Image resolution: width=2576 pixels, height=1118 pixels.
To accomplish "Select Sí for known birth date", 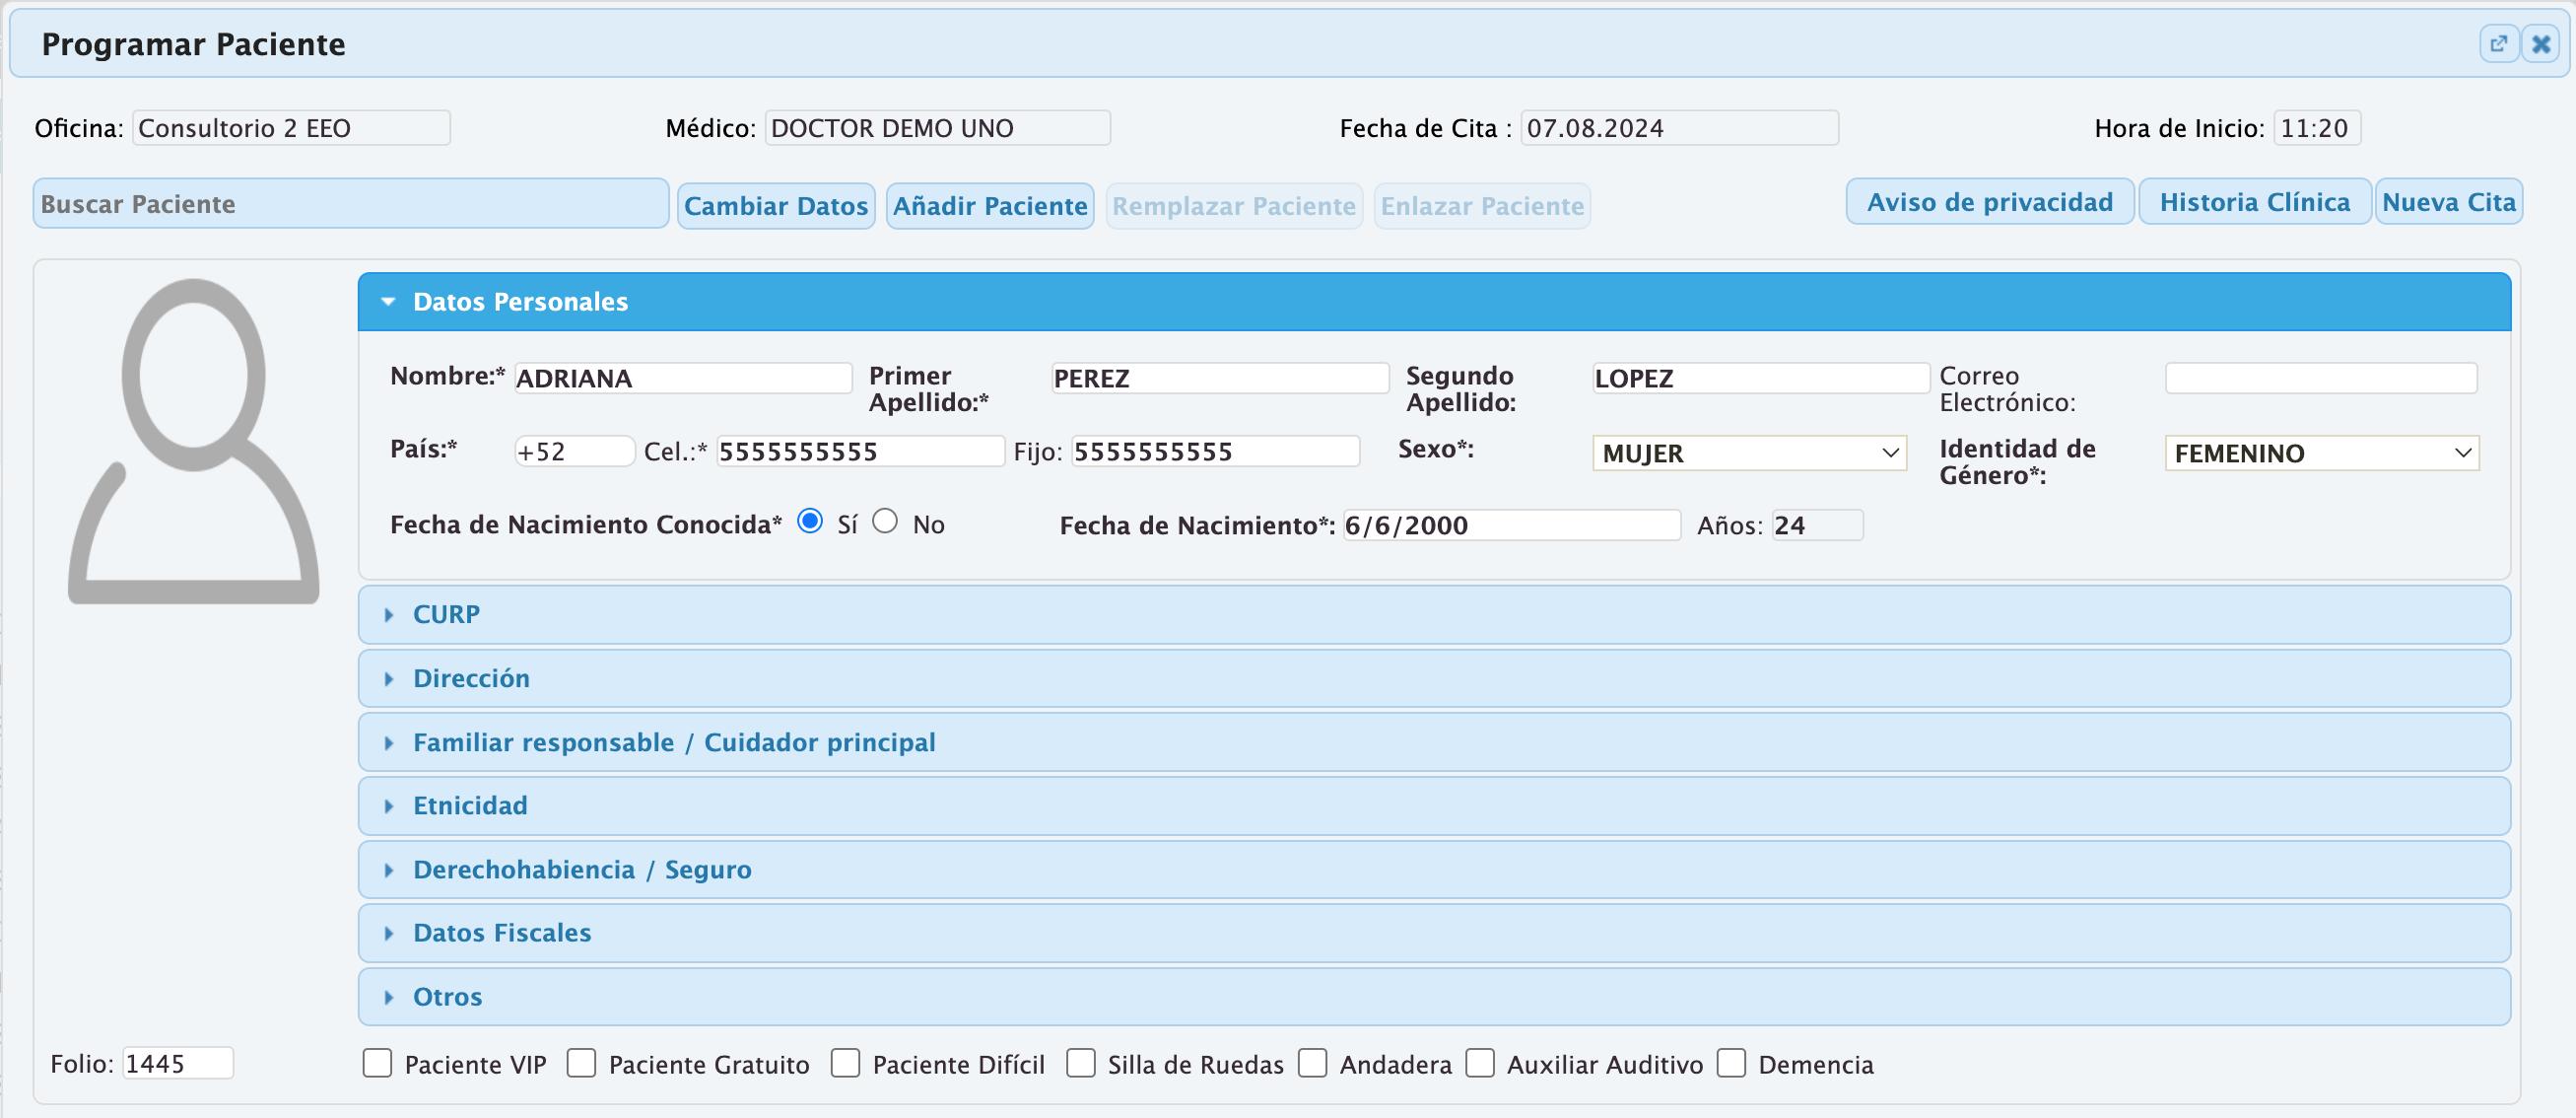I will 810,521.
